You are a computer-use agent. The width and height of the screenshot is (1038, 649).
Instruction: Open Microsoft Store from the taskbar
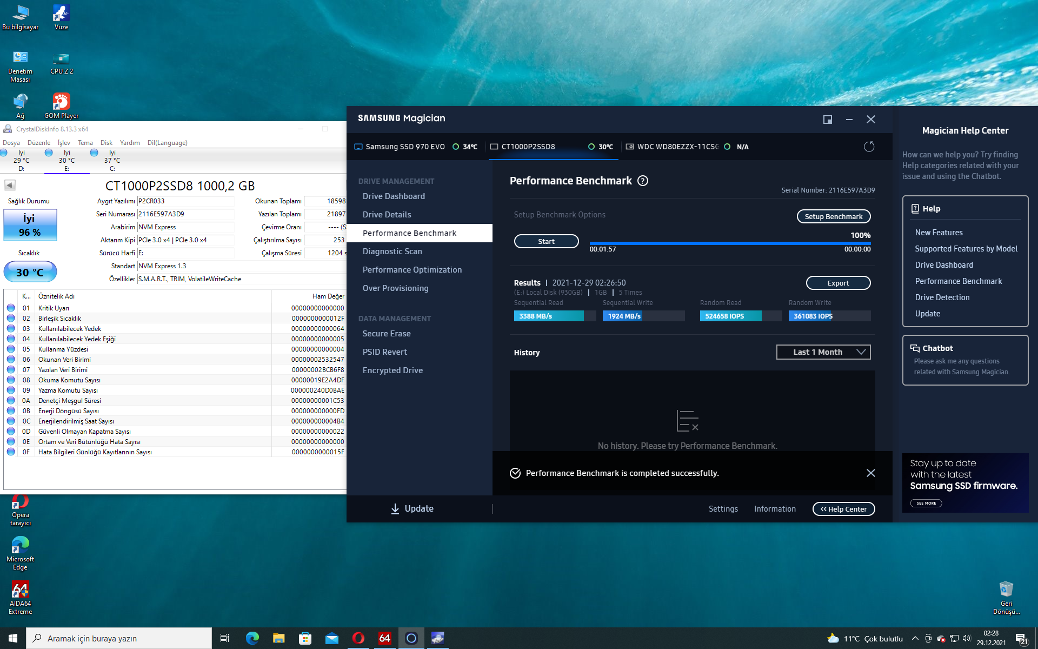point(305,638)
